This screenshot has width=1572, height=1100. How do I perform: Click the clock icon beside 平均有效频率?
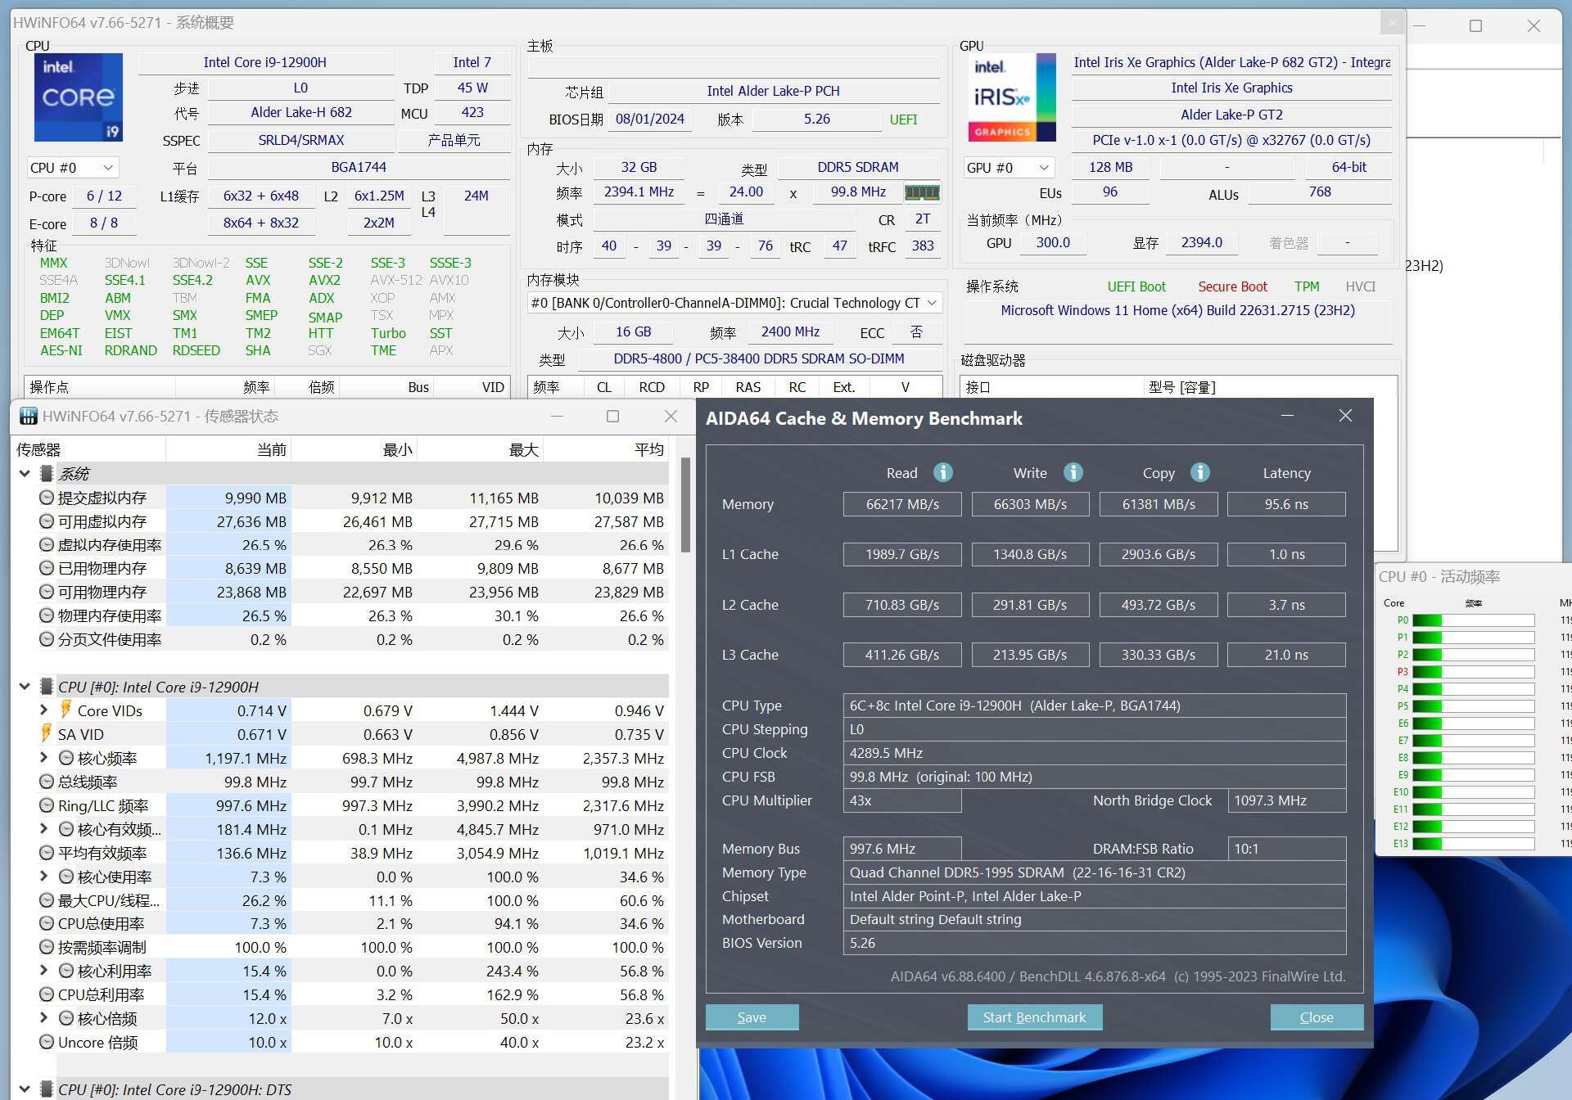(47, 853)
